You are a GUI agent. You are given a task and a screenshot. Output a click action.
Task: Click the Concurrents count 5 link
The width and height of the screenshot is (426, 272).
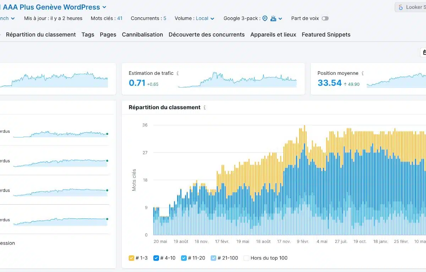pyautogui.click(x=165, y=18)
